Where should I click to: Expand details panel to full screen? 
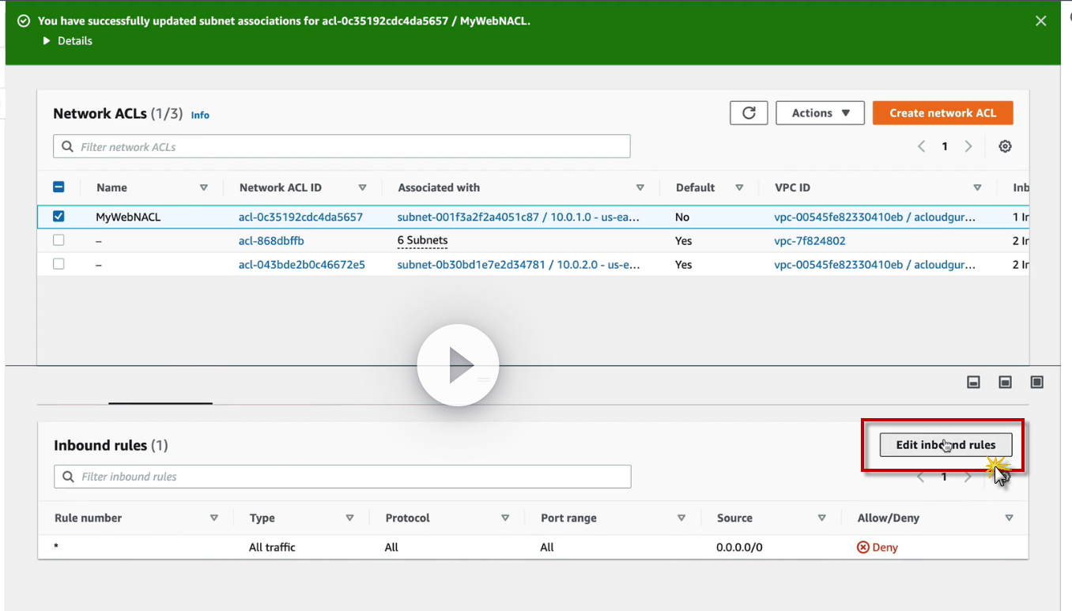[1036, 383]
